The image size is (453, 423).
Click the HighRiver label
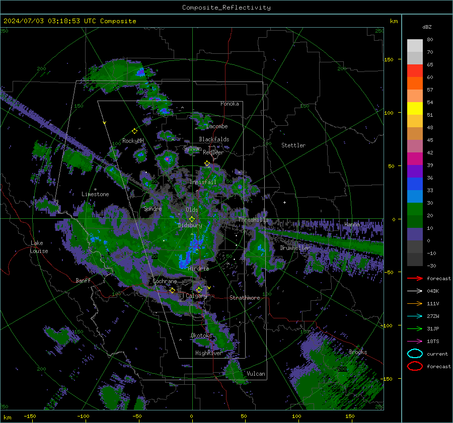coord(208,353)
